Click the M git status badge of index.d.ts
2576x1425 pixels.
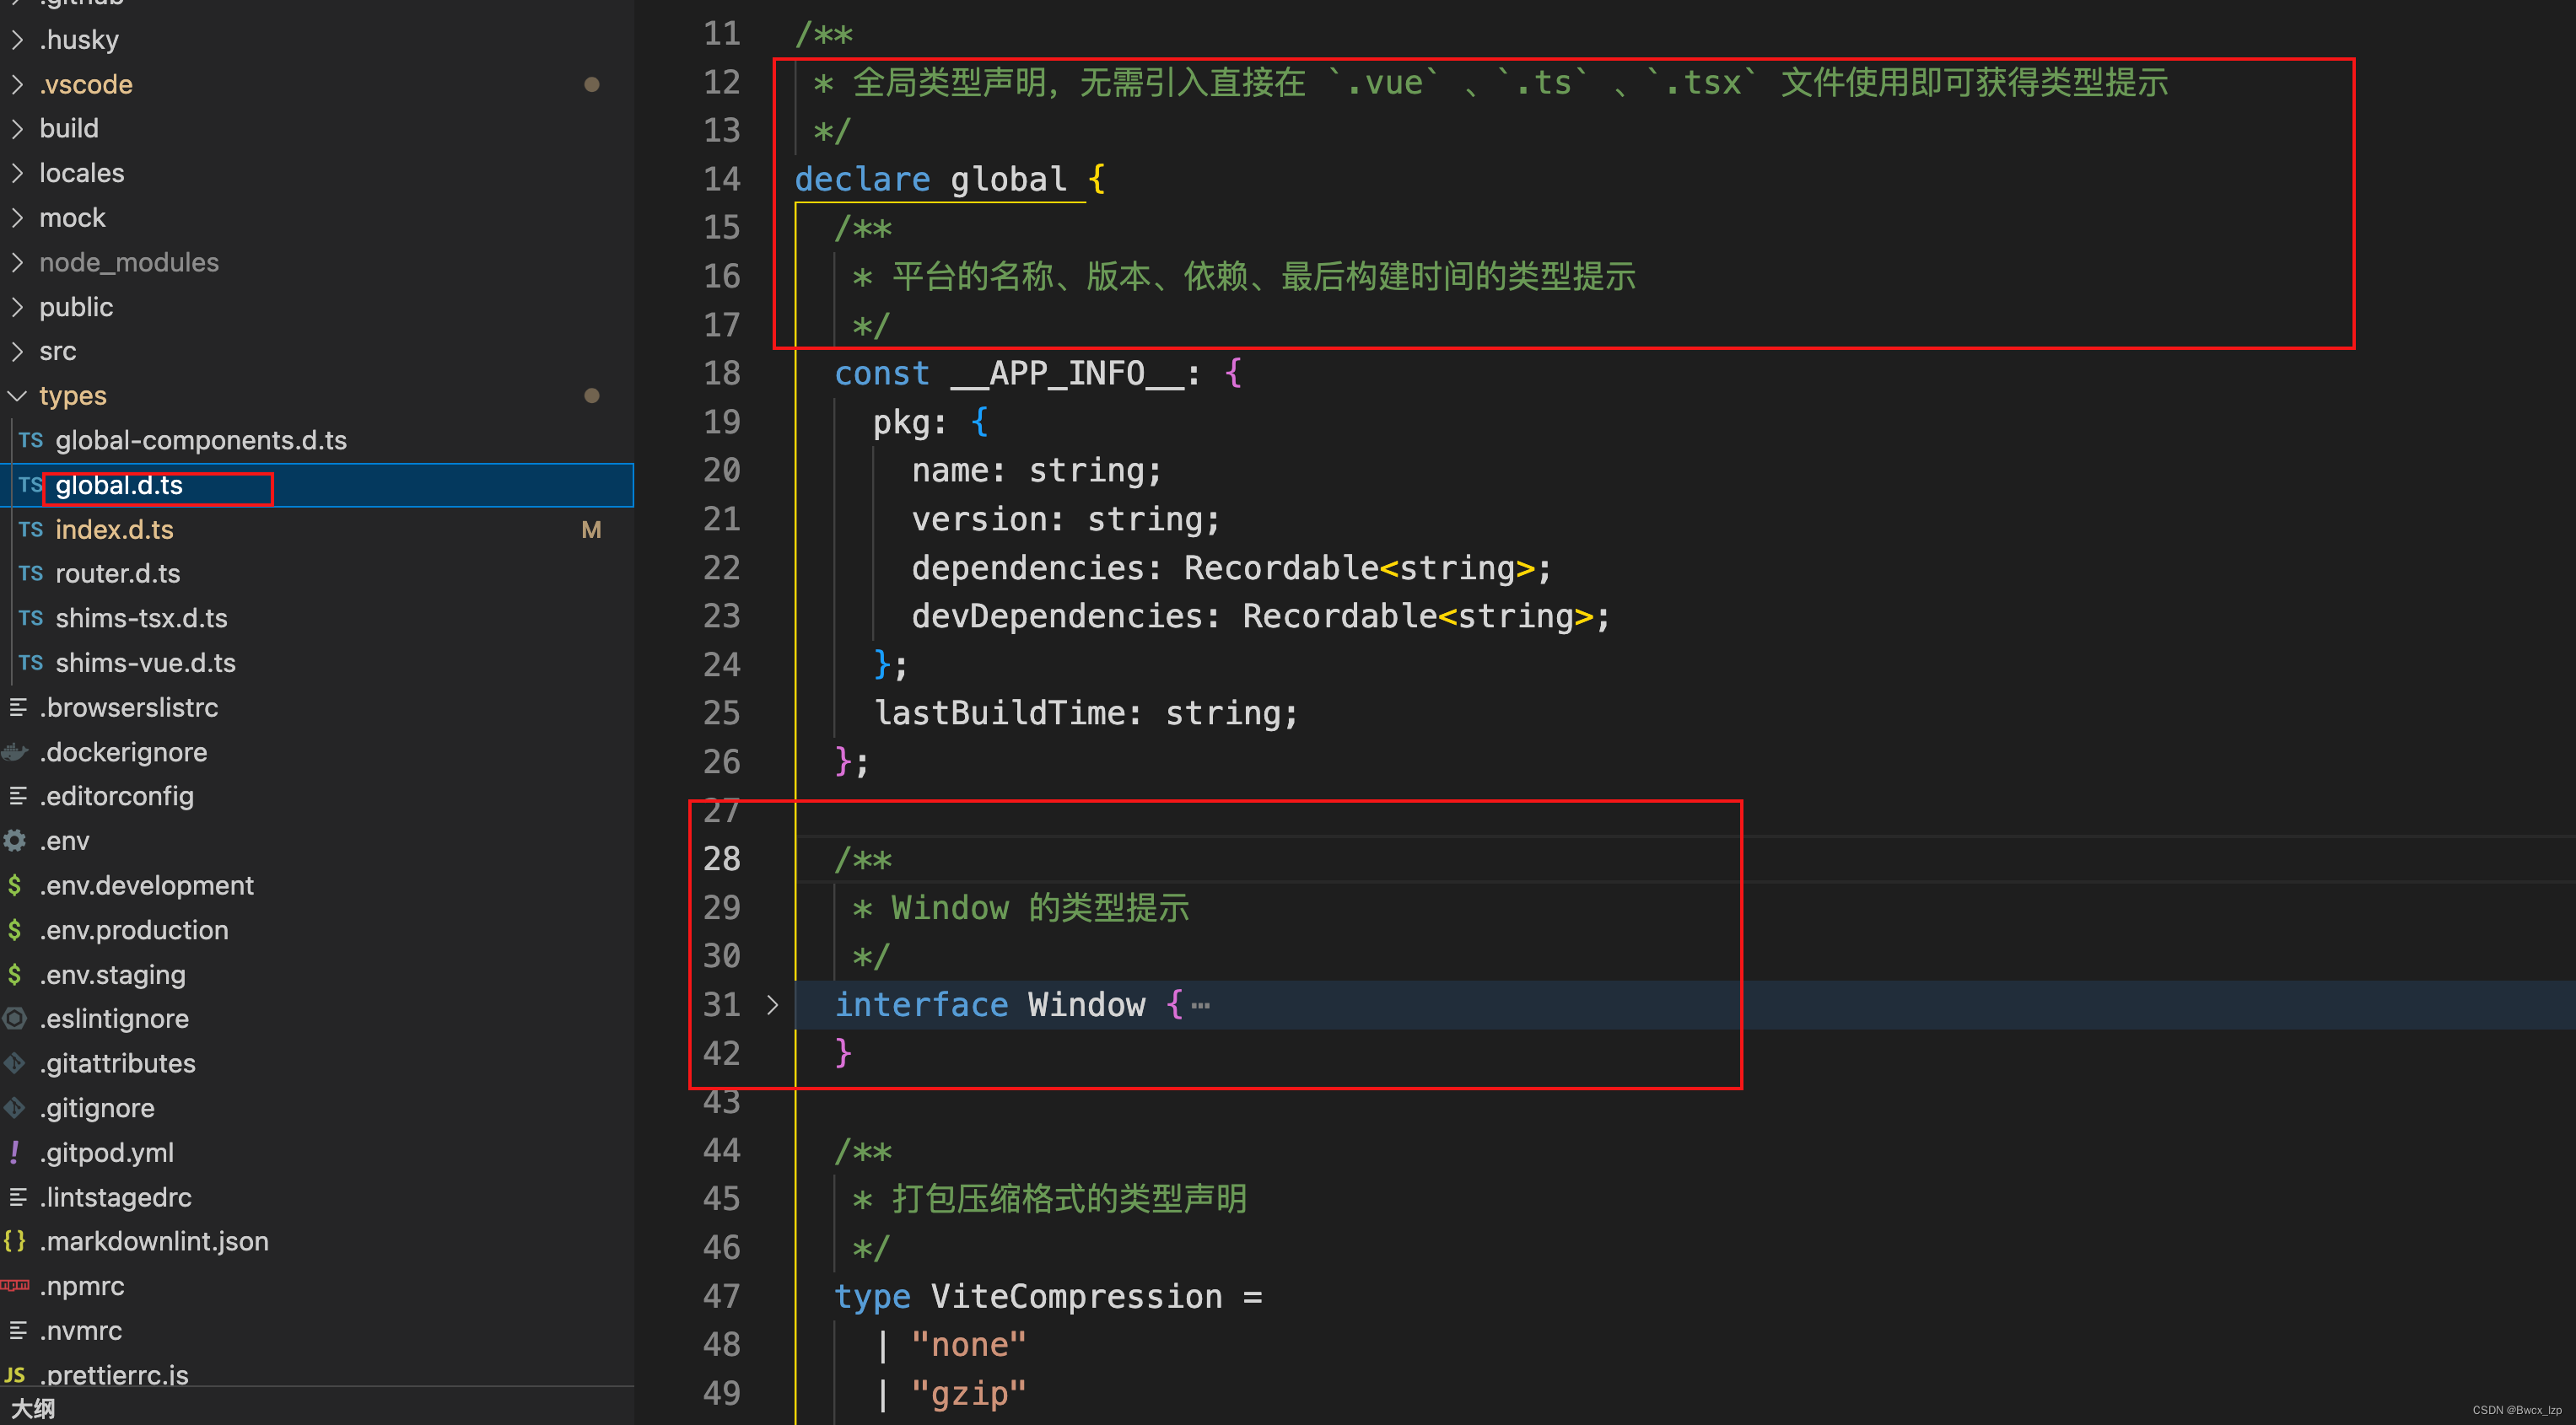[592, 530]
